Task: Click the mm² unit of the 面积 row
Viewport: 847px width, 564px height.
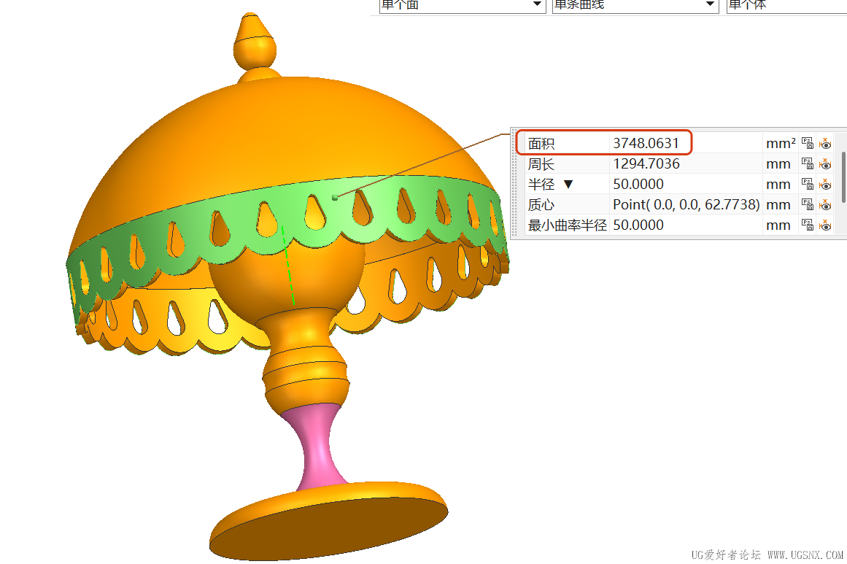Action: [781, 143]
